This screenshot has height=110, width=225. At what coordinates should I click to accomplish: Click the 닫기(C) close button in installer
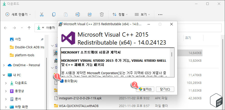pos(165,89)
